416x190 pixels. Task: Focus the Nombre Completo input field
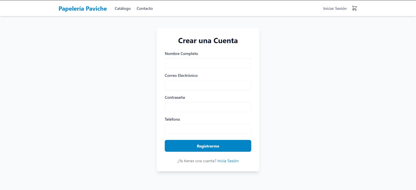208,63
